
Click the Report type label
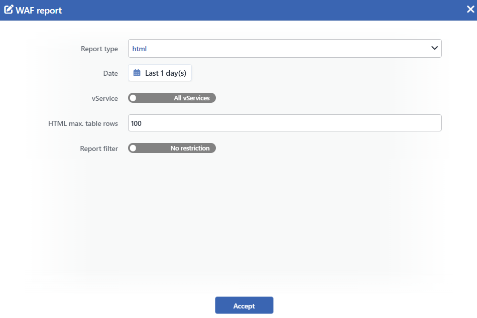(99, 49)
